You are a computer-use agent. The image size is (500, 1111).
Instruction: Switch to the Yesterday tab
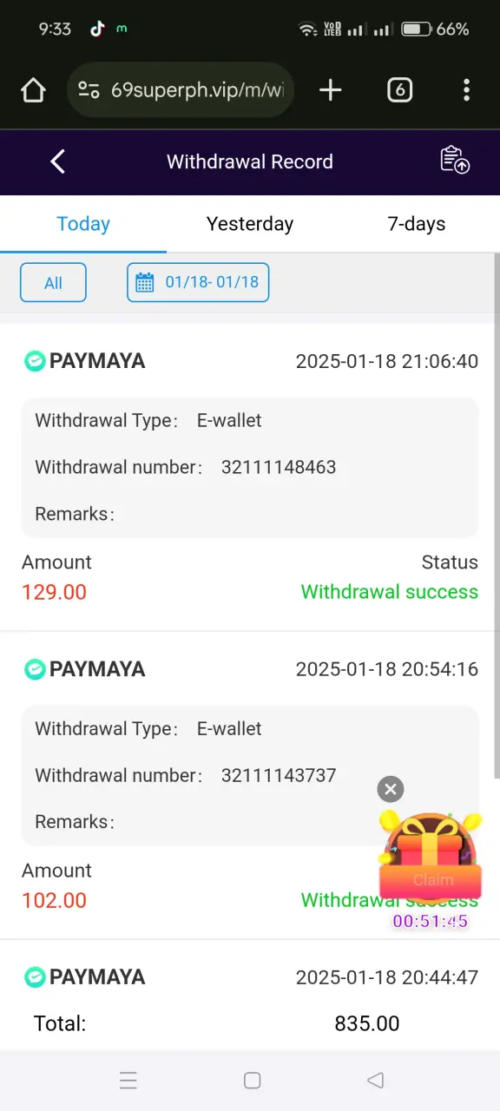point(250,224)
